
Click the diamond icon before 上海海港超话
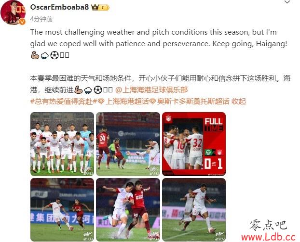101,102
